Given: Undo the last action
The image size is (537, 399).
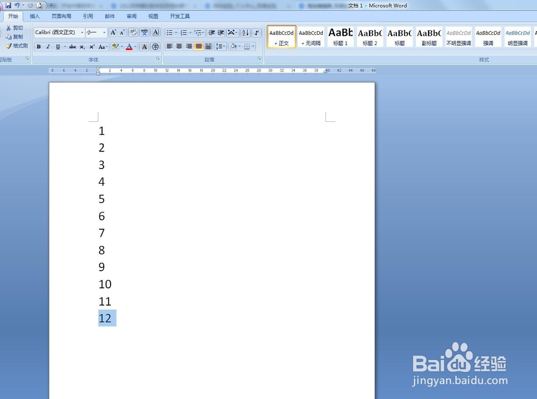Looking at the screenshot, I should tap(17, 5).
